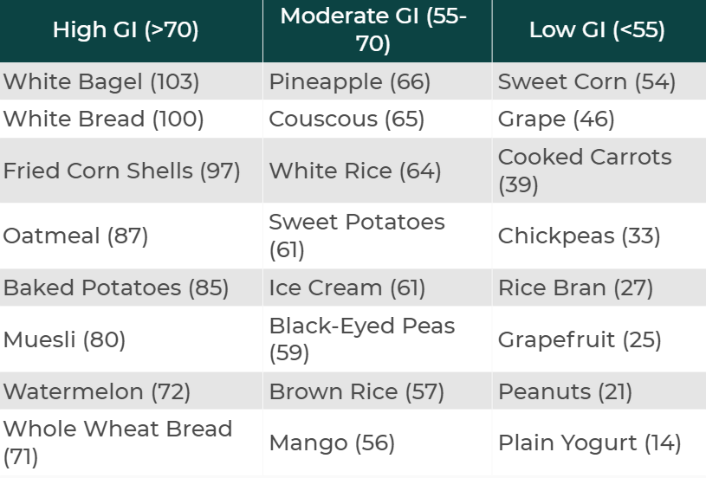This screenshot has height=478, width=706.
Task: Select the Couscous (65) entry
Action: point(347,119)
